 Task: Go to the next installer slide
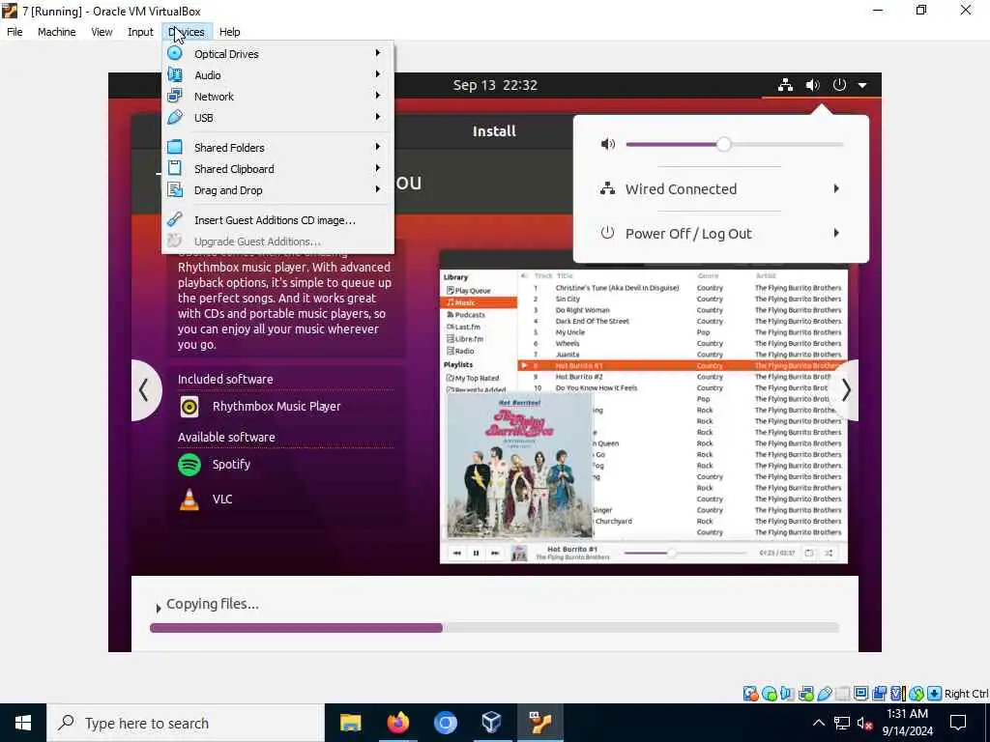tap(845, 390)
